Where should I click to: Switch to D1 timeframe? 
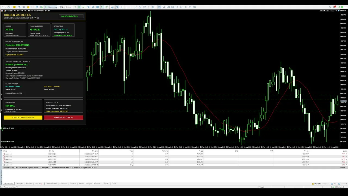(x=186, y=7)
